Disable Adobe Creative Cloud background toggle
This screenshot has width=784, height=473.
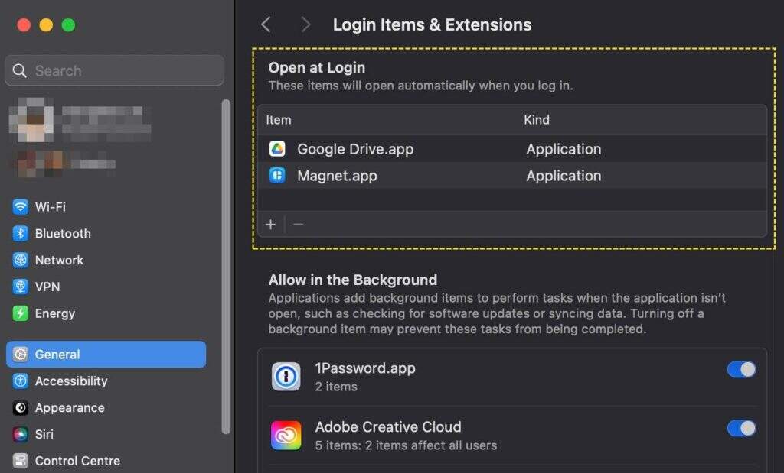tap(741, 428)
